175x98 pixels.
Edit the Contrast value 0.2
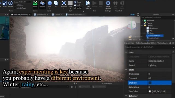159,78
